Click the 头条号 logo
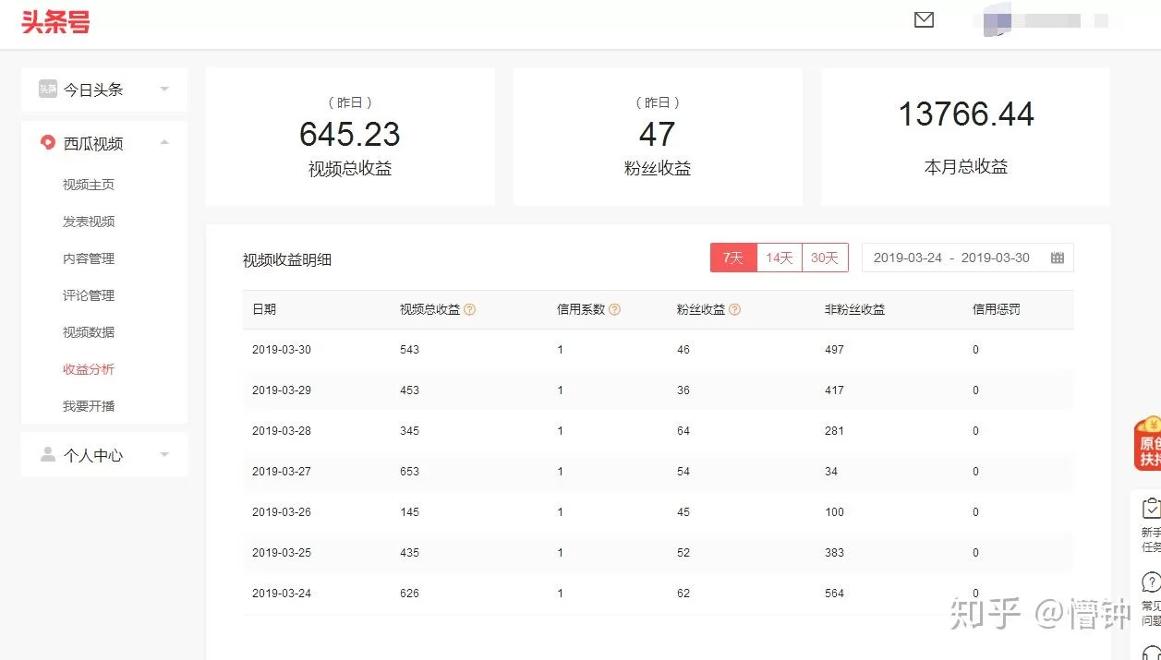This screenshot has width=1161, height=660. tap(55, 22)
